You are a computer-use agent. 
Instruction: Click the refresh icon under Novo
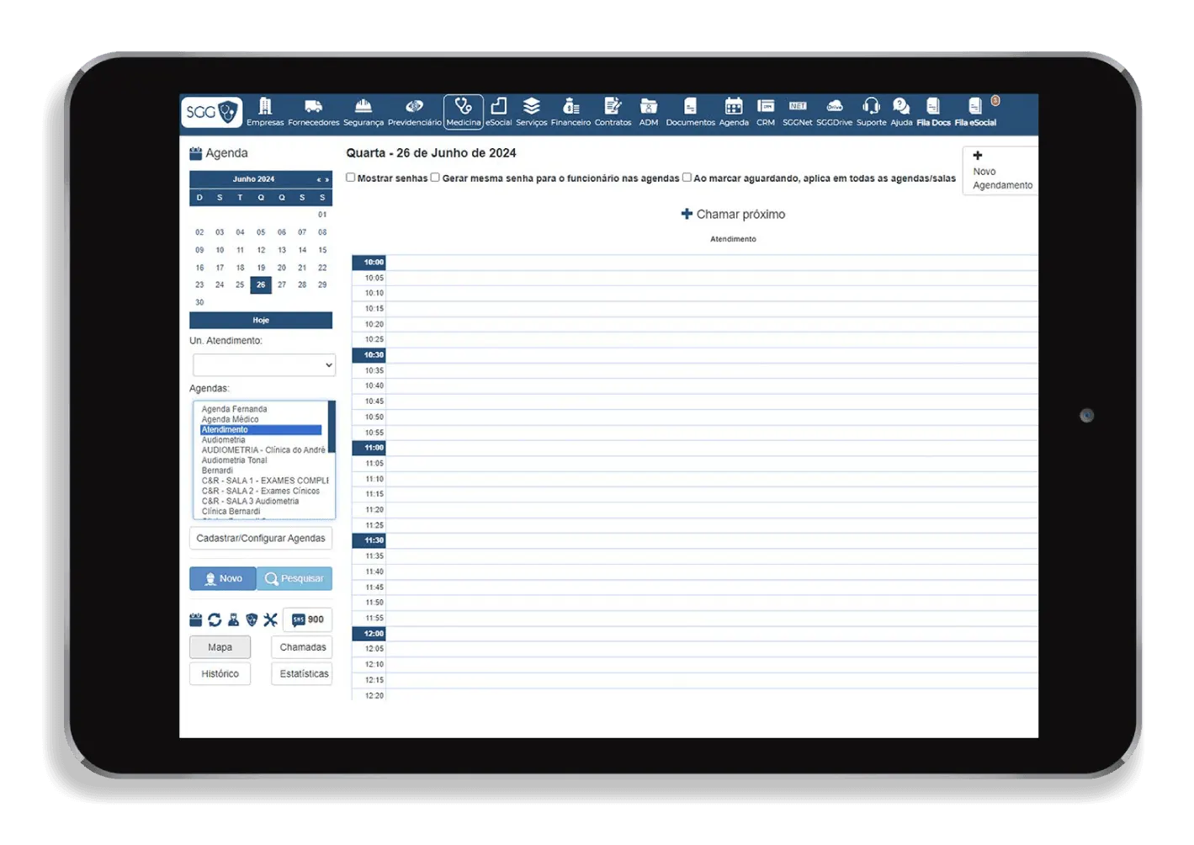click(215, 620)
